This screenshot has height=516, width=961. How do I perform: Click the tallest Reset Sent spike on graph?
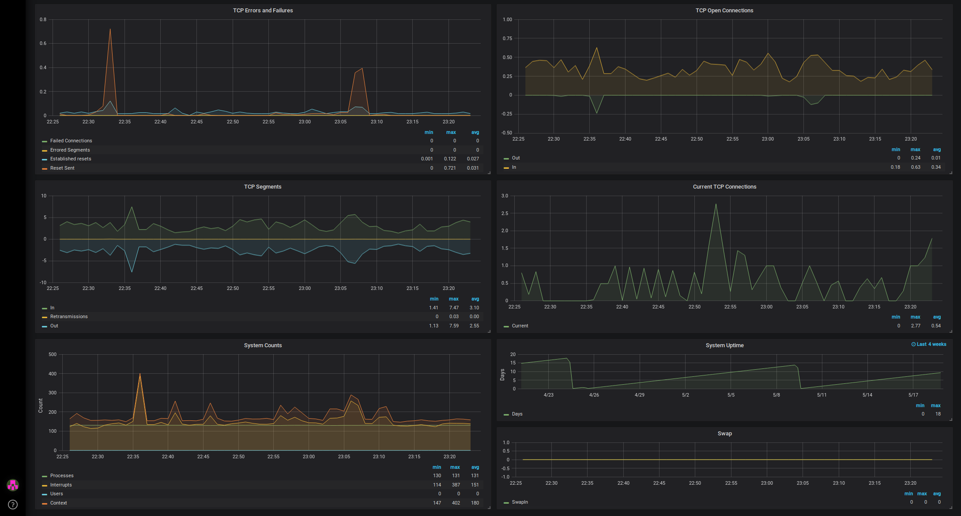coord(110,30)
